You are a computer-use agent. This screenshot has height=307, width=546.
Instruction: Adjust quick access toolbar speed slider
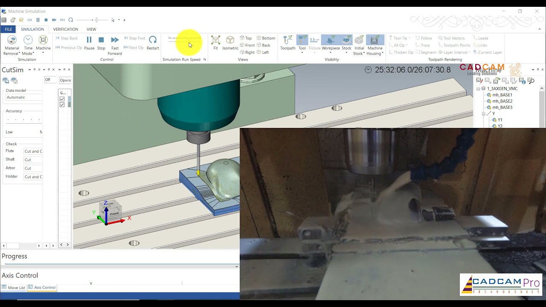93,20
